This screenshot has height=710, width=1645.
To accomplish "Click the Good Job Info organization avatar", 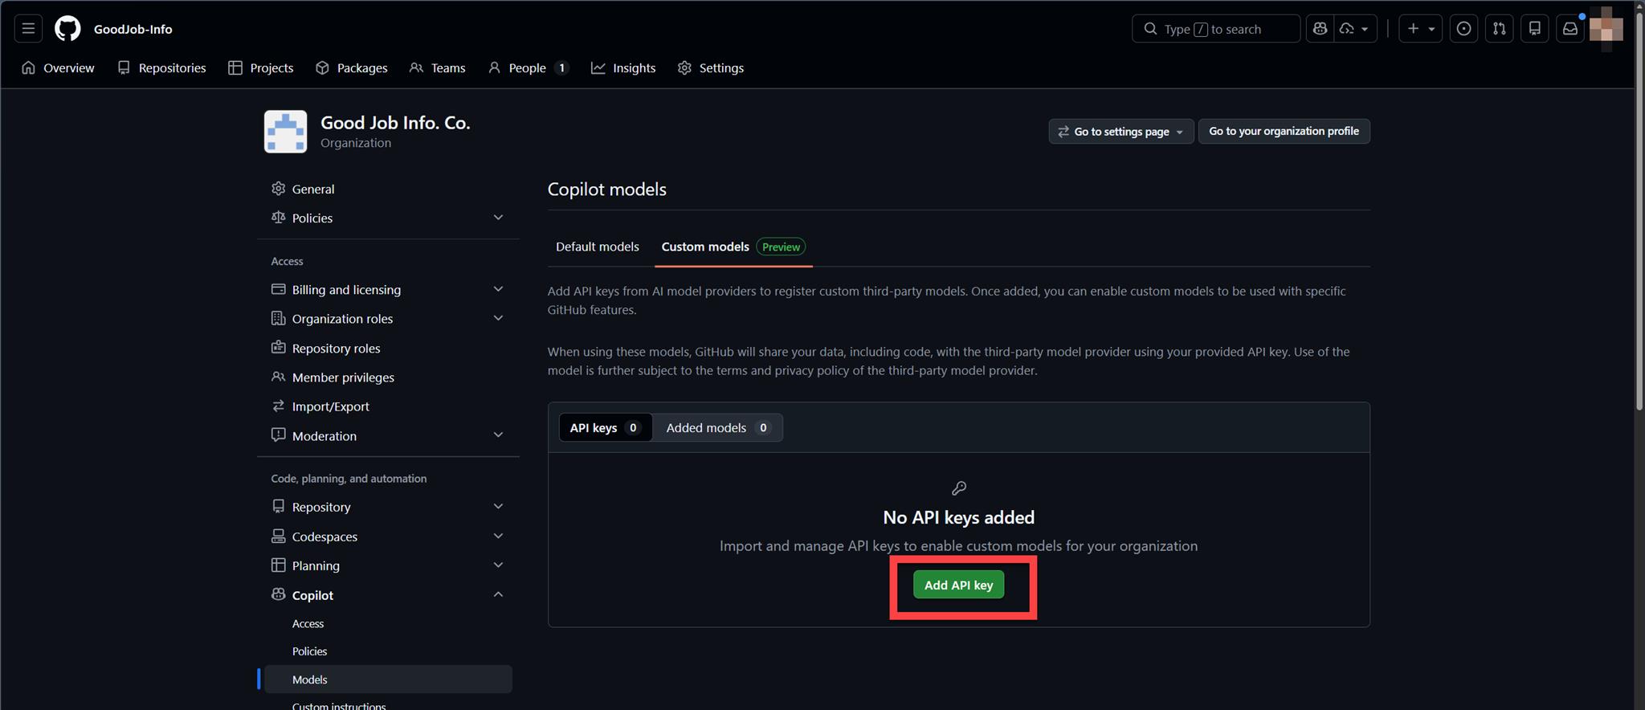I will [285, 132].
